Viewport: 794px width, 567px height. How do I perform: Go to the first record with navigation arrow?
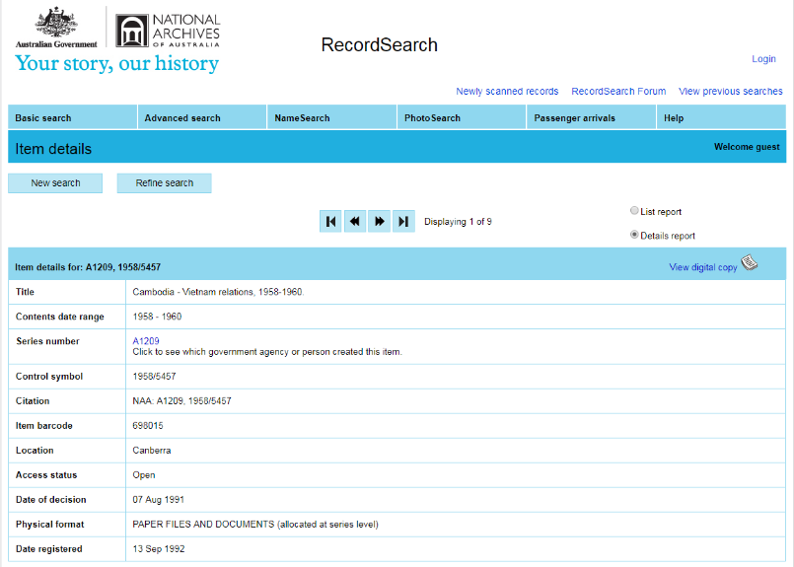[330, 222]
